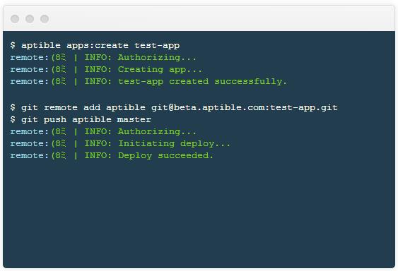Click the 'remote:' label on Deploy succeeded line
Image resolution: width=398 pixels, height=271 pixels.
pos(29,156)
